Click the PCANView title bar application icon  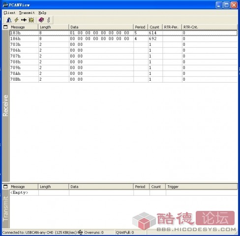tap(5, 5)
